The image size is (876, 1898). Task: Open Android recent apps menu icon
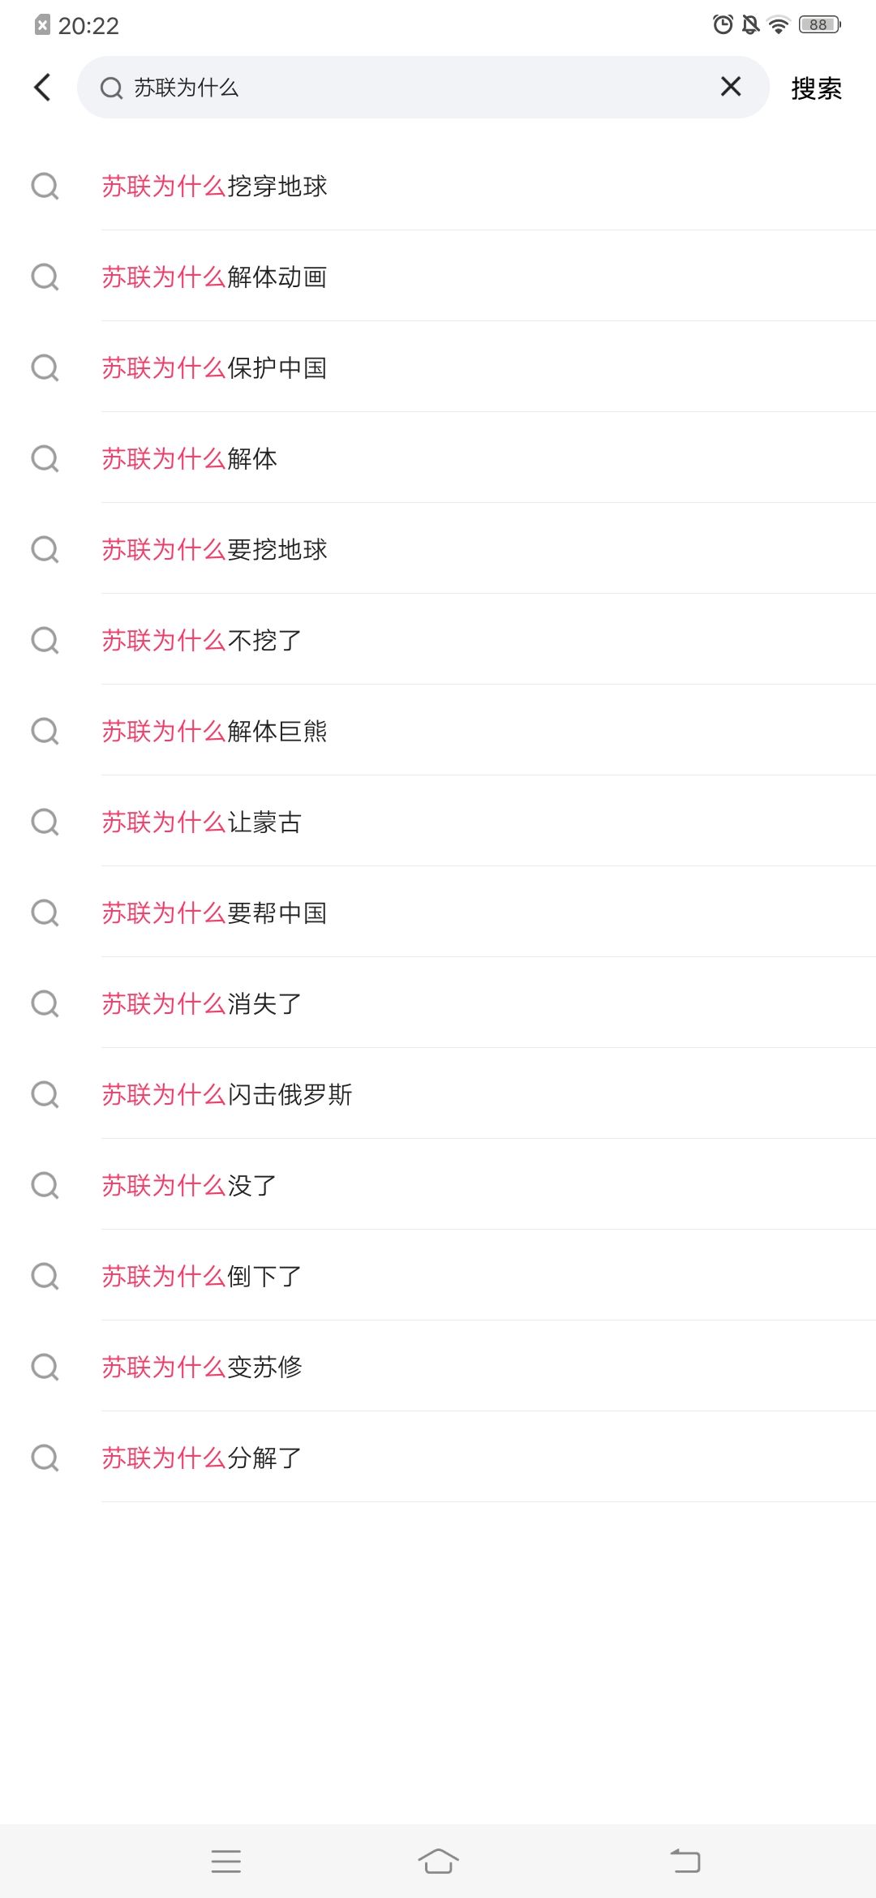[x=225, y=1861]
